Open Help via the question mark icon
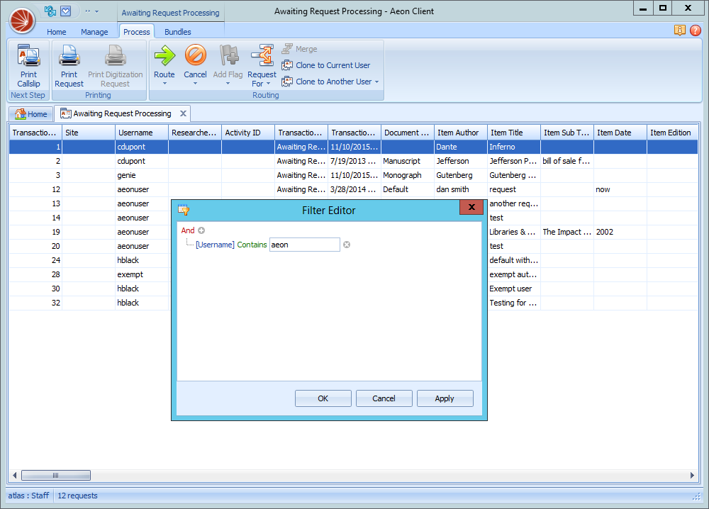 pyautogui.click(x=696, y=31)
